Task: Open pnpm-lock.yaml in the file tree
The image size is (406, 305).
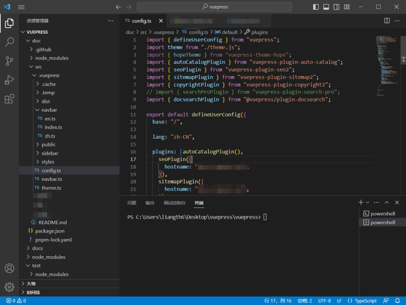Action: (x=69, y=240)
